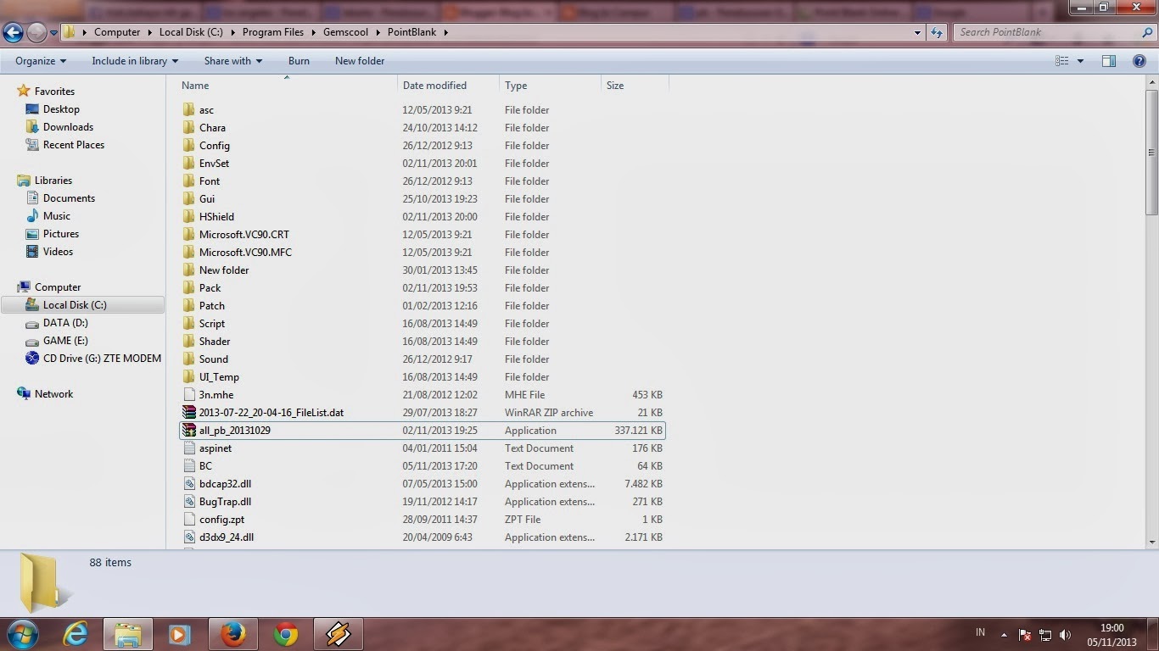Screen dimensions: 1159x651
Task: Open the Organize menu
Action: point(41,61)
